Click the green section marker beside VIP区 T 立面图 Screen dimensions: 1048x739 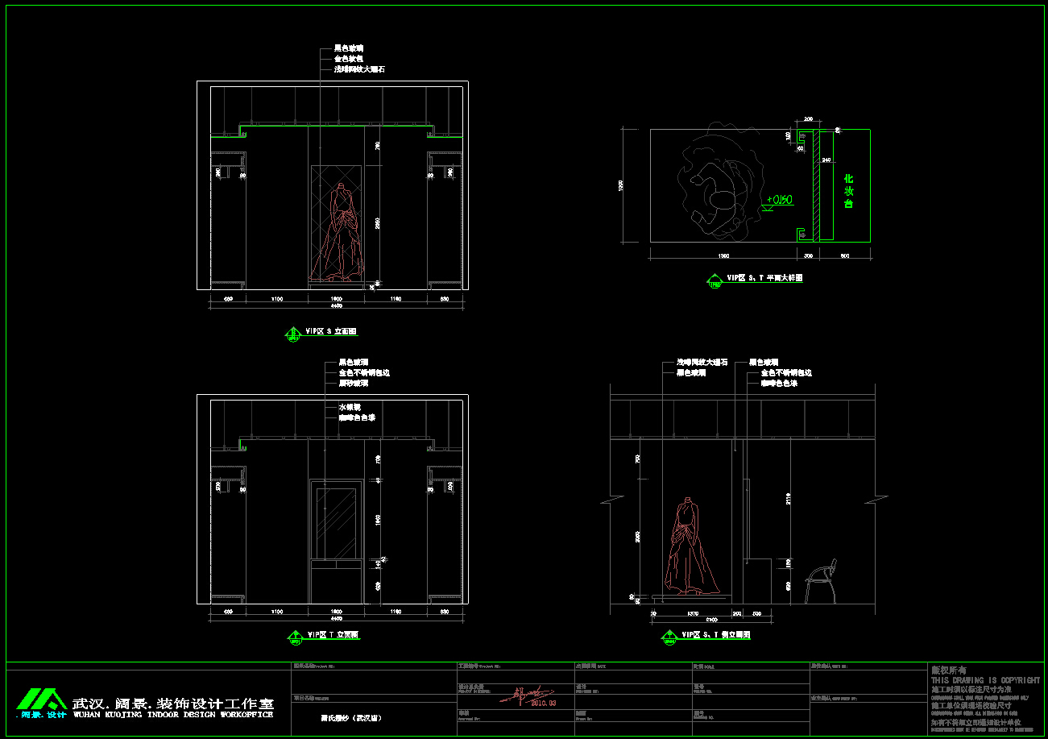pyautogui.click(x=295, y=637)
